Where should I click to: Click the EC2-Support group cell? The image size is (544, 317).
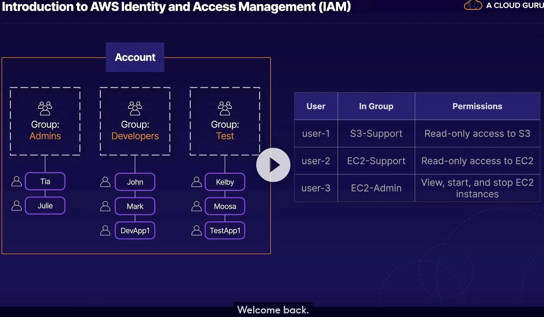click(376, 161)
